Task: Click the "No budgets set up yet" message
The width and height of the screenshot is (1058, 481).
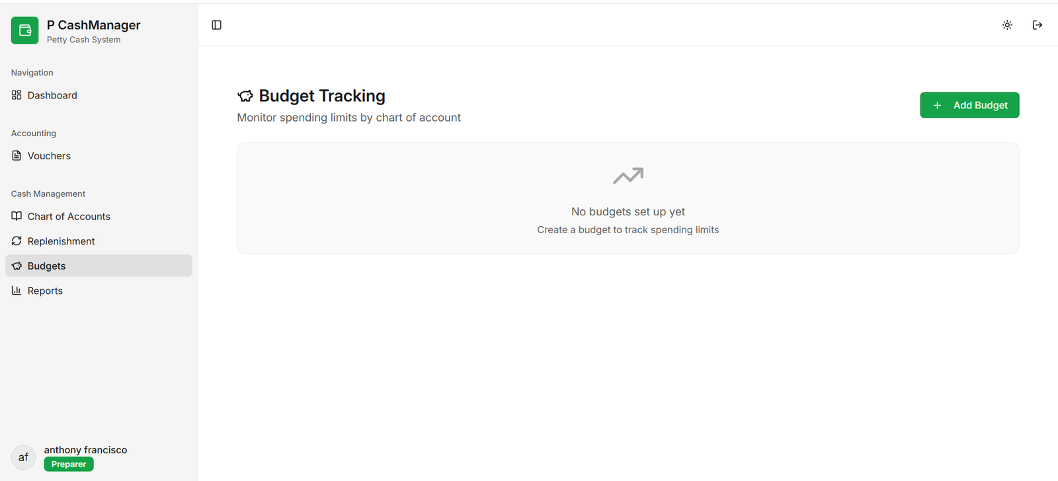Action: (x=628, y=211)
